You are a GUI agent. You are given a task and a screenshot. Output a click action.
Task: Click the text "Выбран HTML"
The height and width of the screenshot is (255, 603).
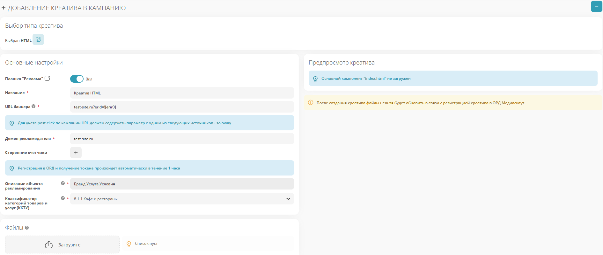pos(18,41)
